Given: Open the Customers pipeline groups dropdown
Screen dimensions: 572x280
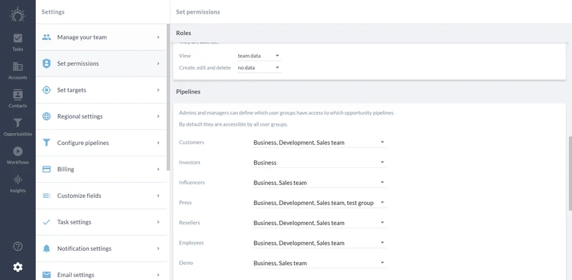Looking at the screenshot, I should coord(320,143).
